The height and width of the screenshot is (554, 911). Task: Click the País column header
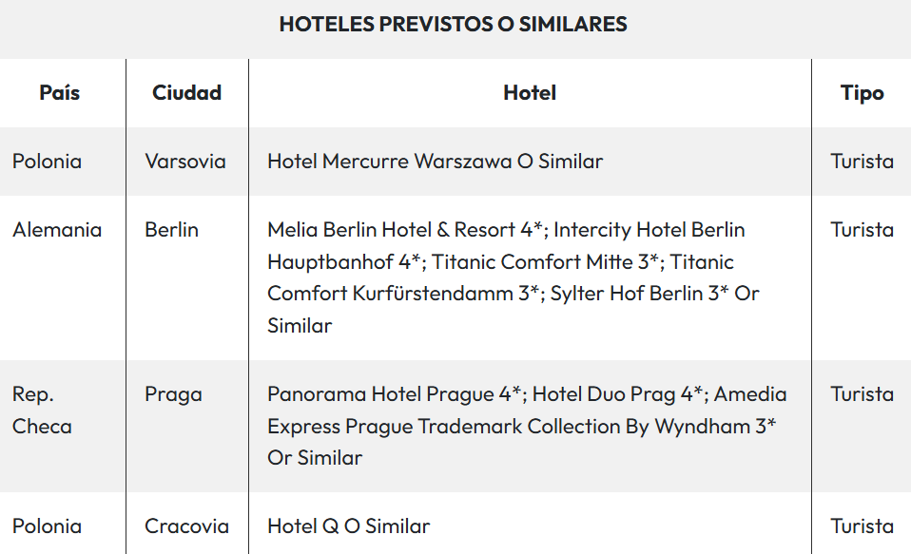point(60,93)
